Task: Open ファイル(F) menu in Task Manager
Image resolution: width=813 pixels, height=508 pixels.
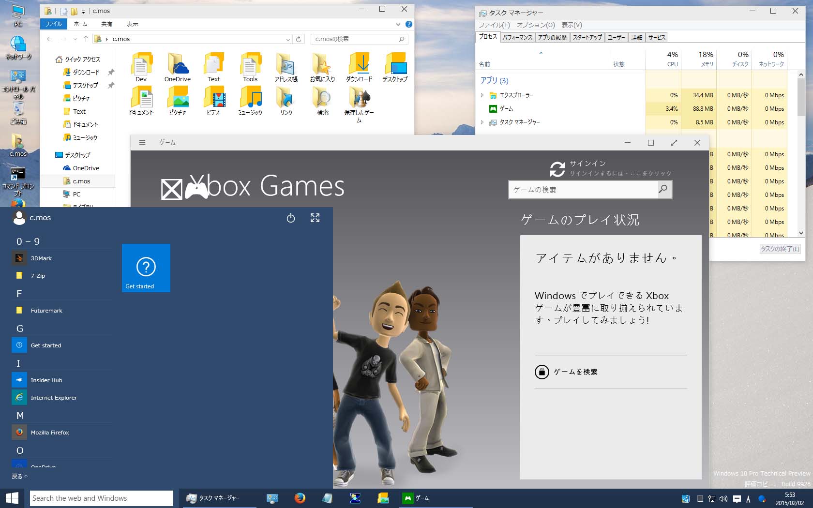Action: point(494,25)
